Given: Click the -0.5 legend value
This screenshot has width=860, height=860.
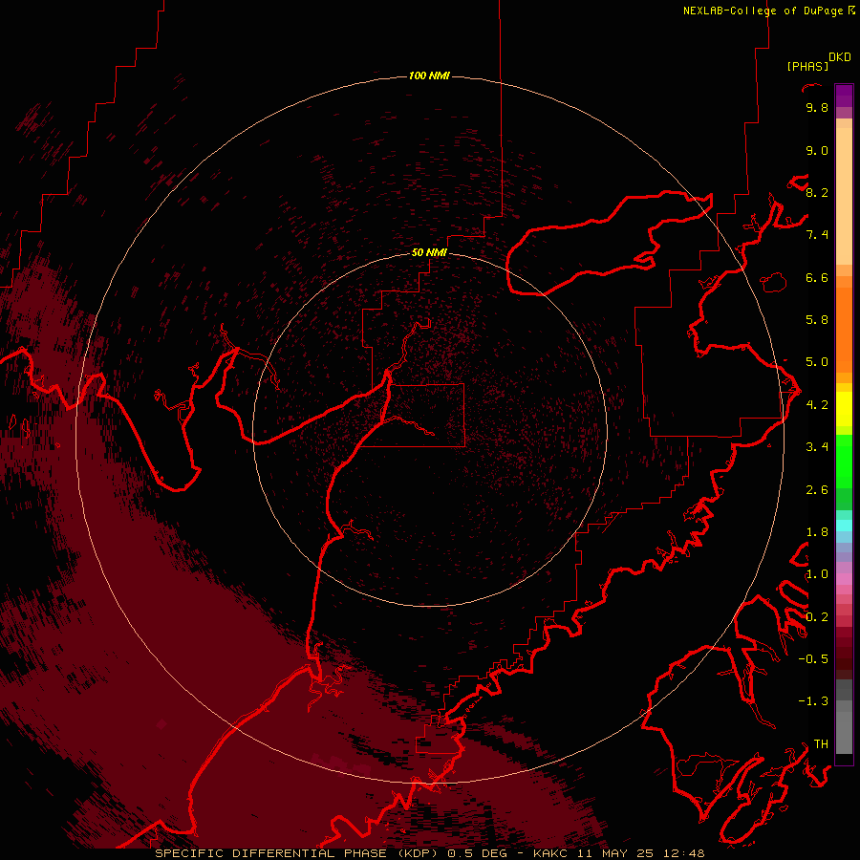Looking at the screenshot, I should click(813, 659).
